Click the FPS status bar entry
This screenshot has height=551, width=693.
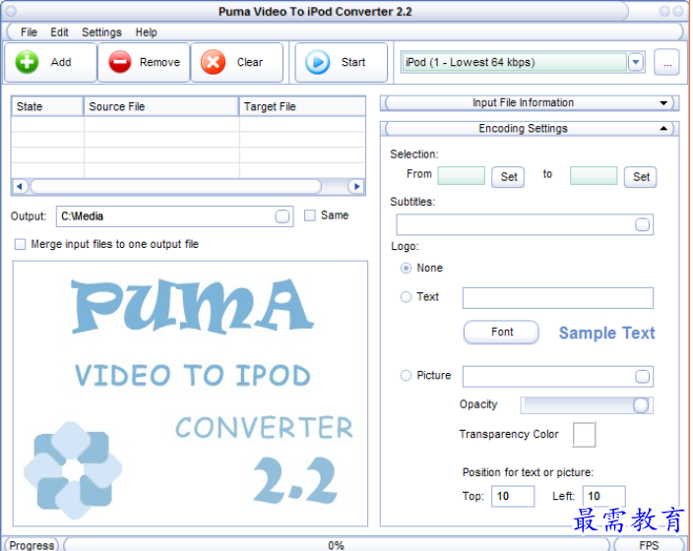[649, 545]
